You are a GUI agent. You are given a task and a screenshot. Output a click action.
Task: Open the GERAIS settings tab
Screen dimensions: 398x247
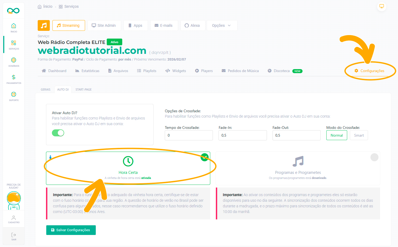45,89
